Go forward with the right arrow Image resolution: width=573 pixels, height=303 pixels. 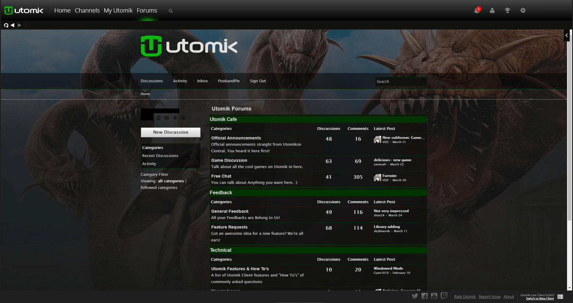[x=19, y=25]
